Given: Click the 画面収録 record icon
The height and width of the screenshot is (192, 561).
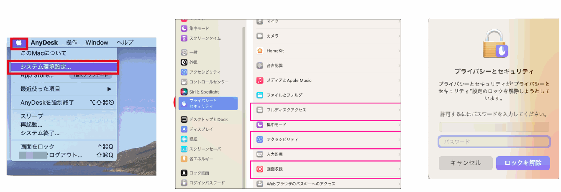Looking at the screenshot, I should [260, 169].
